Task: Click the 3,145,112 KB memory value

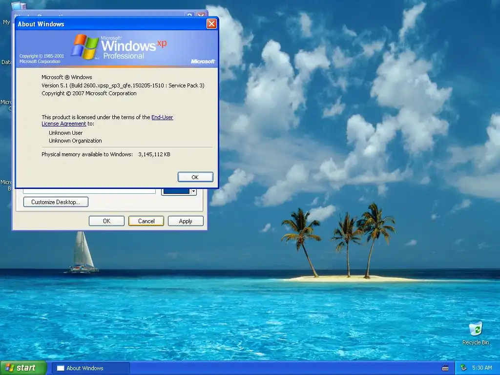Action: [154, 154]
